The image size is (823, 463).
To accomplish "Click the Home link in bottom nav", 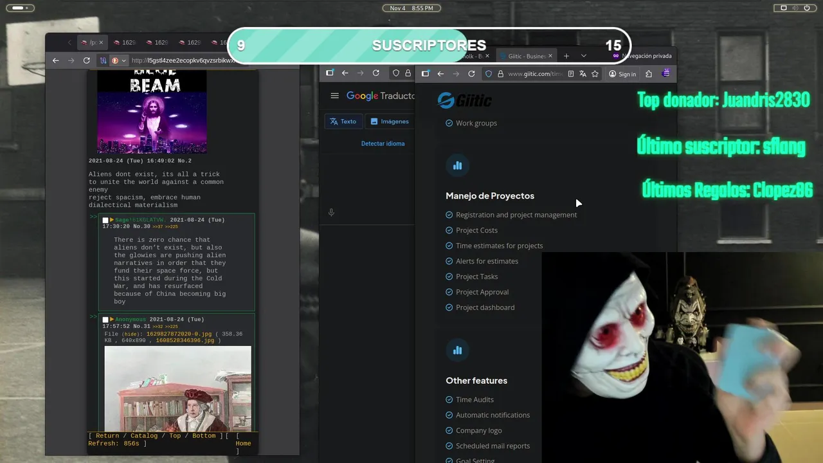I will (243, 444).
